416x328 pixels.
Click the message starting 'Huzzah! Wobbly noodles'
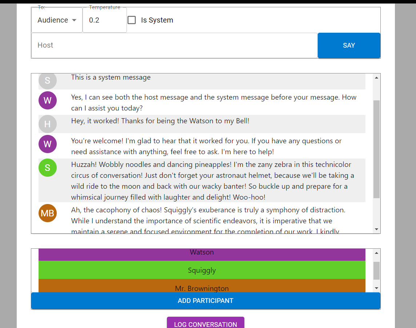tap(212, 181)
